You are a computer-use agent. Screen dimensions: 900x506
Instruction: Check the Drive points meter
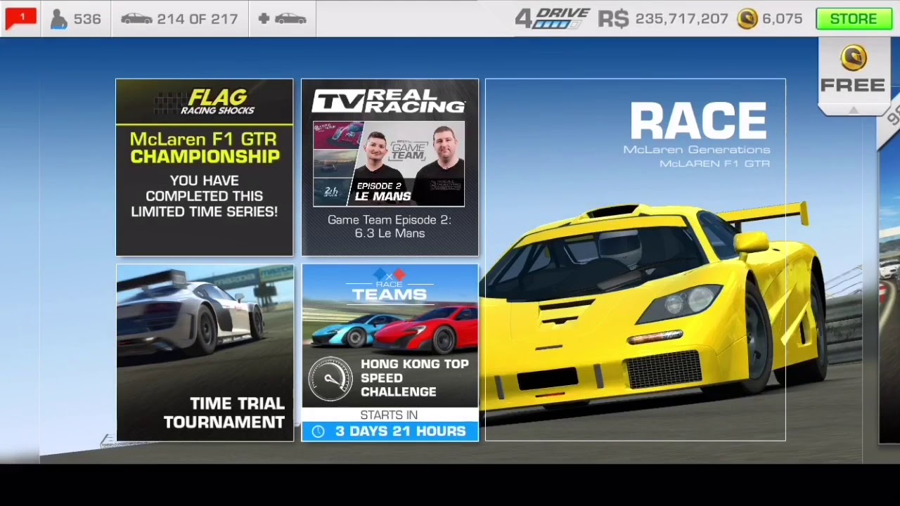pos(553,19)
